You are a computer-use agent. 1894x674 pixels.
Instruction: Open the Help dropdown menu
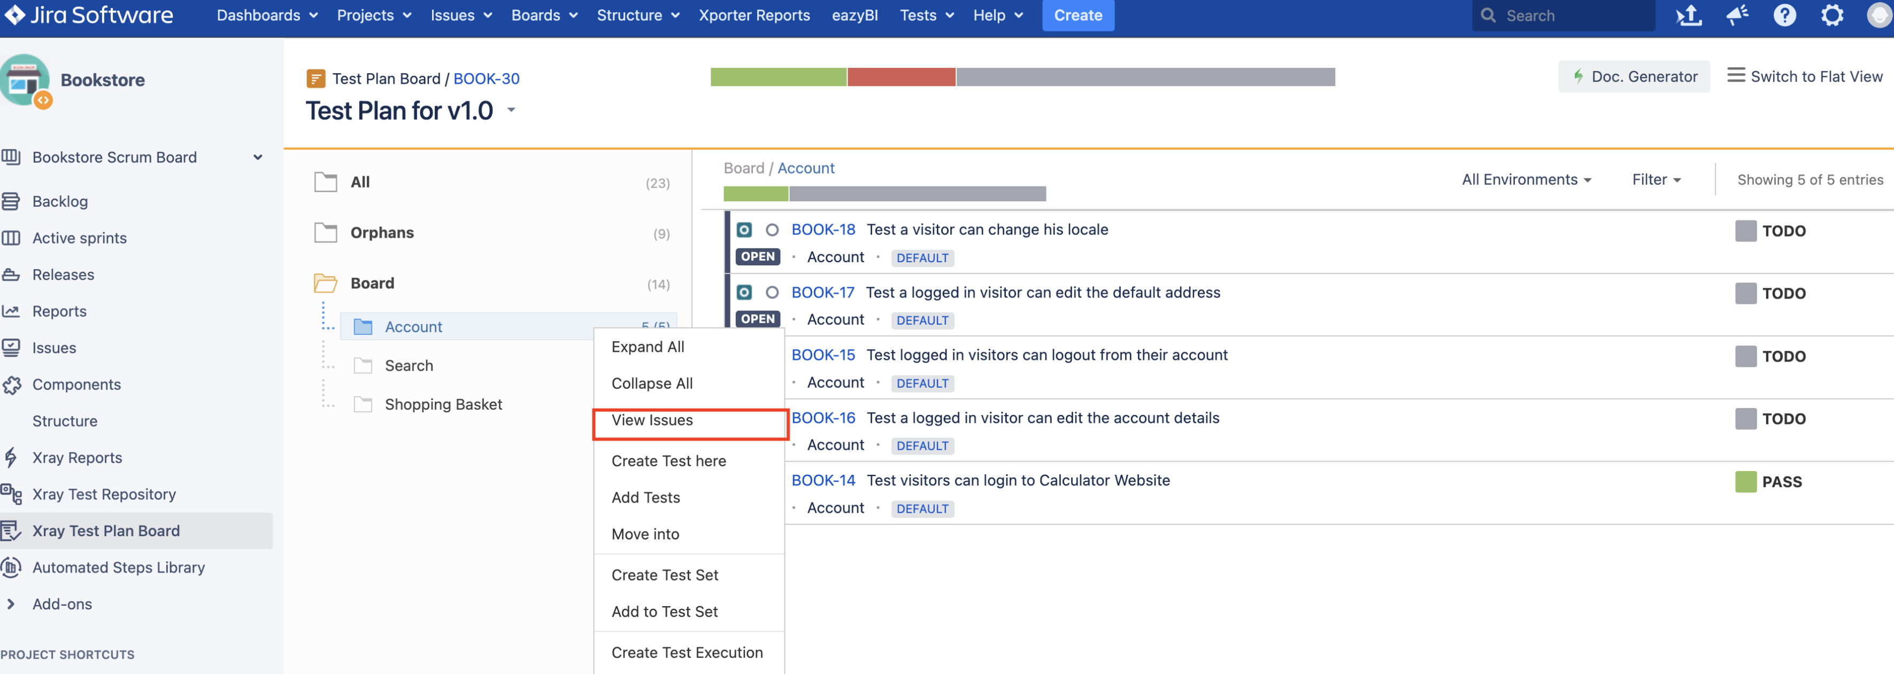point(998,15)
